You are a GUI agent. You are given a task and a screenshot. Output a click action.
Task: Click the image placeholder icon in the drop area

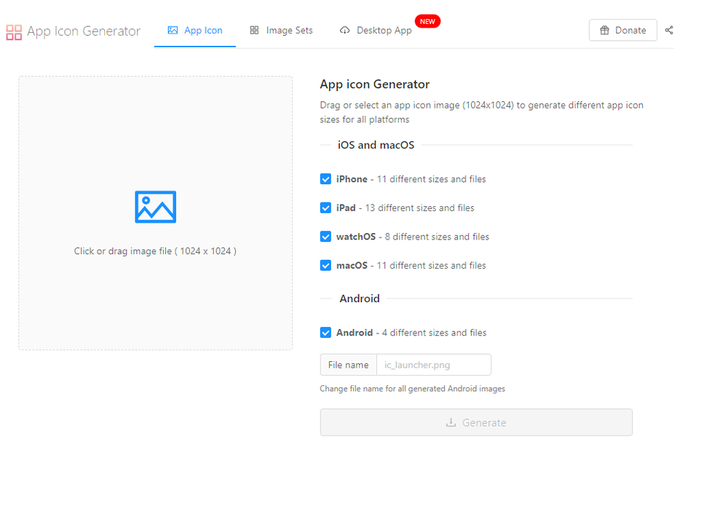(154, 207)
